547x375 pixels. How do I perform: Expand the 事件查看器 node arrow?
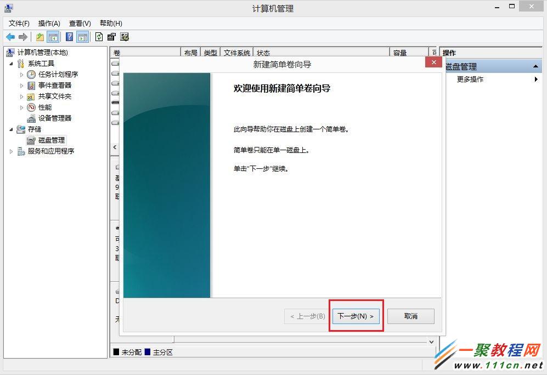point(21,86)
